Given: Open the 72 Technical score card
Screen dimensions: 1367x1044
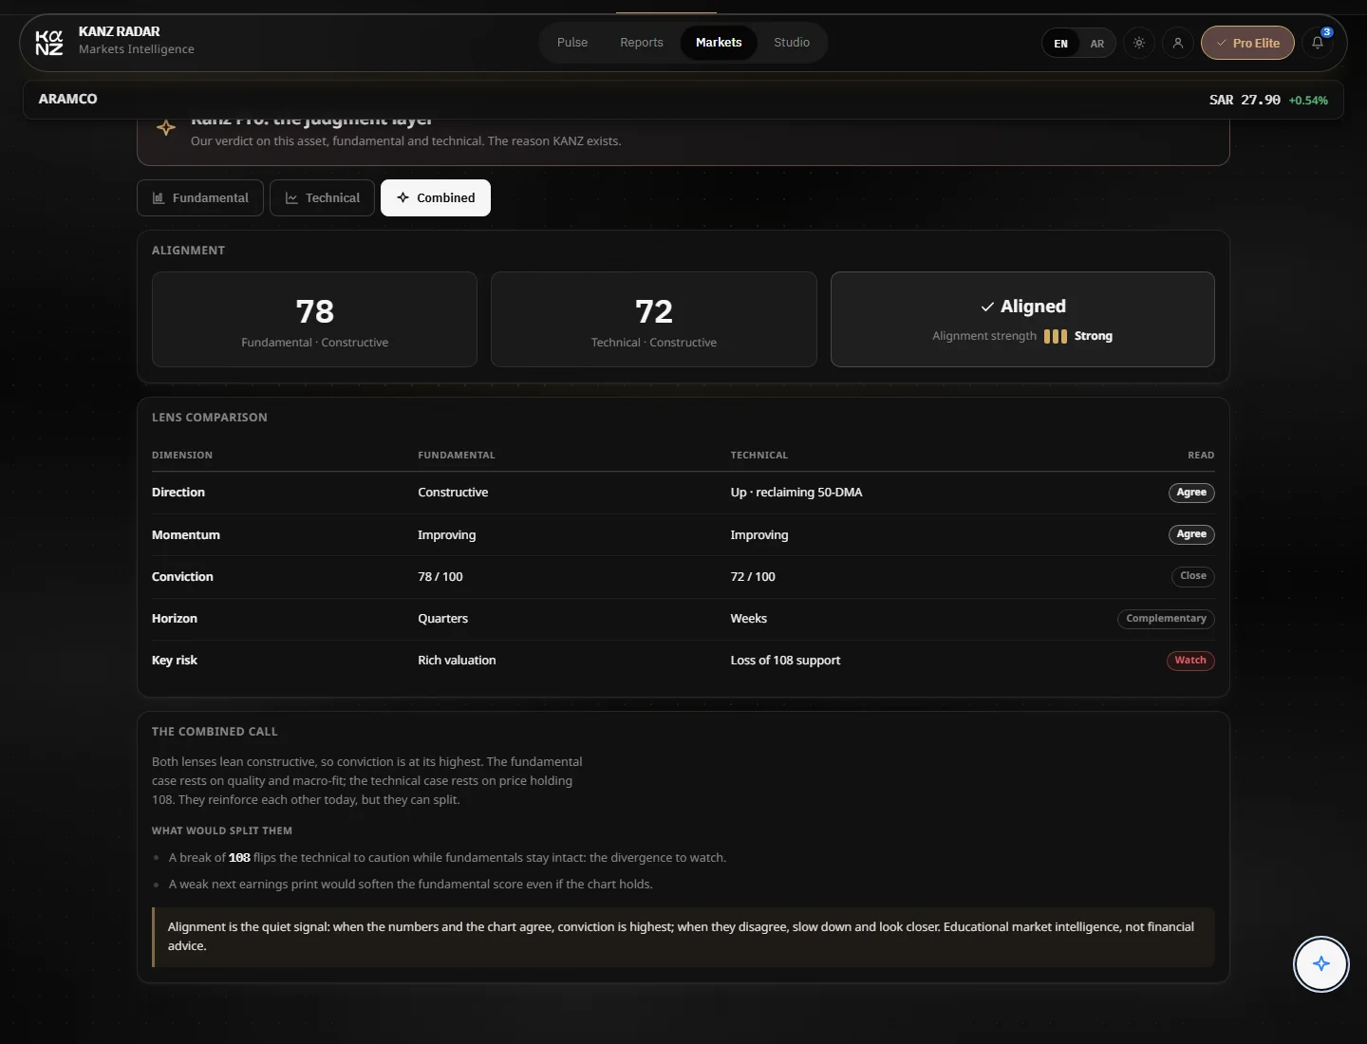Looking at the screenshot, I should (x=654, y=320).
